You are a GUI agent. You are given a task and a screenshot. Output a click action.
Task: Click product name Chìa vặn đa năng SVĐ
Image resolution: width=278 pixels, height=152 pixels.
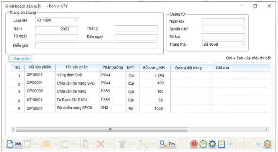click(76, 83)
